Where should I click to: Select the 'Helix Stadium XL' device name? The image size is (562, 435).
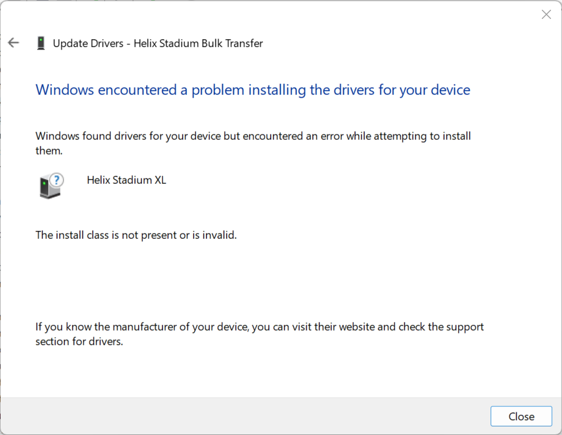(126, 180)
